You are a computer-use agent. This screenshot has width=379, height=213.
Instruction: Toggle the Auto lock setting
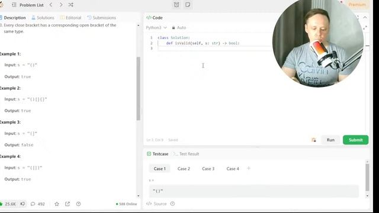pos(179,28)
